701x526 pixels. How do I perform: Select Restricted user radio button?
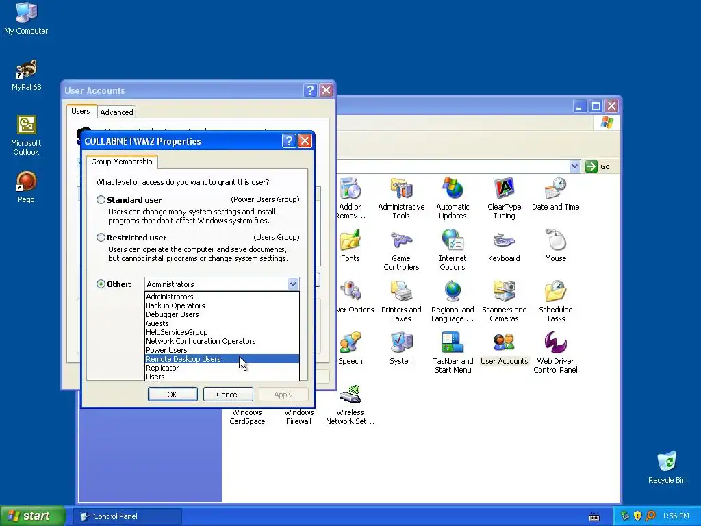point(101,238)
